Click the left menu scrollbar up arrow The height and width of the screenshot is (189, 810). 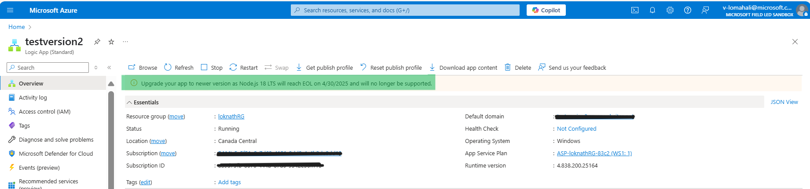coord(111,83)
